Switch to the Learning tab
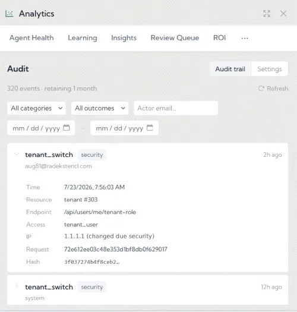 83,38
